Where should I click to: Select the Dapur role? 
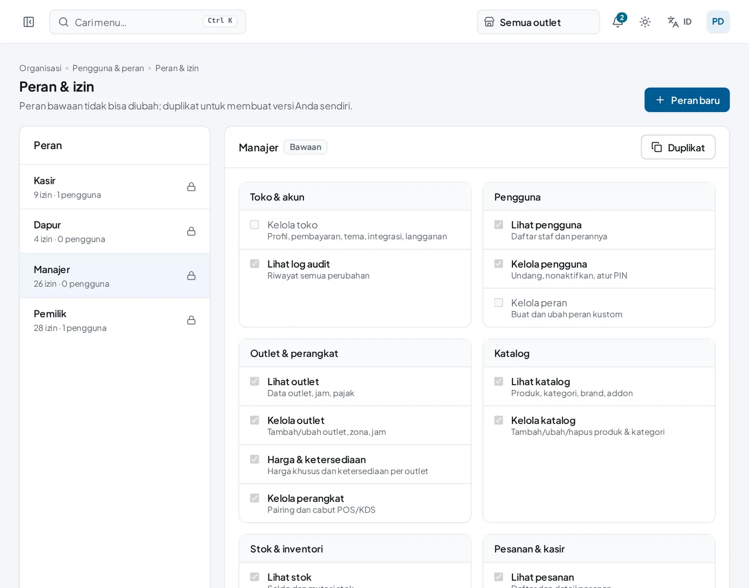click(115, 231)
